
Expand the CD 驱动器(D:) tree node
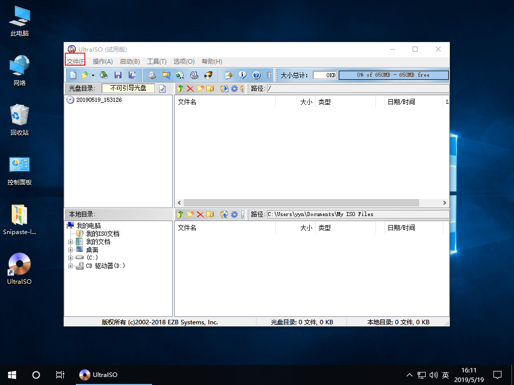coord(70,266)
